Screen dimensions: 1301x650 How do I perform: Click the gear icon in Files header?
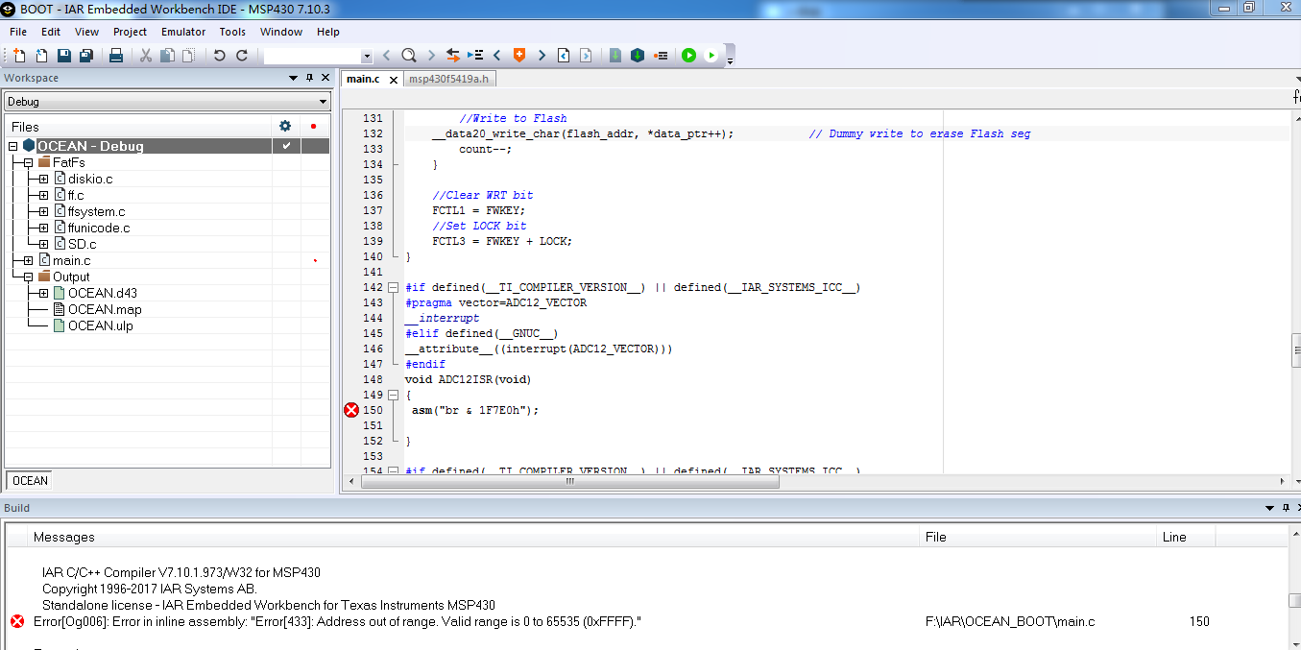(285, 126)
